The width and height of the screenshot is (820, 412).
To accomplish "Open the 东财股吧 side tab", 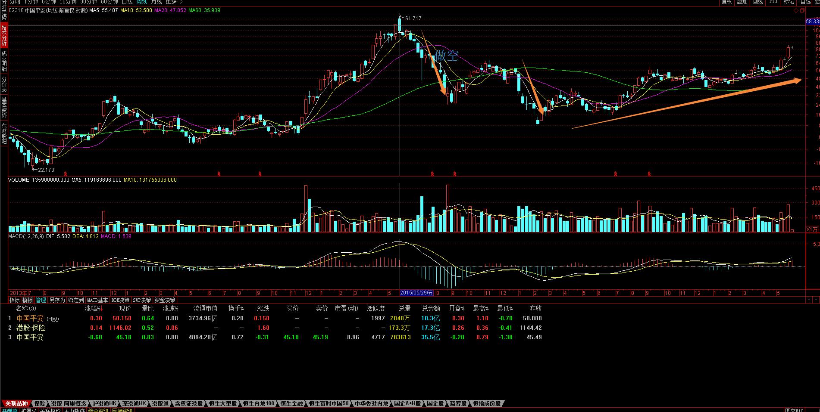I will 4,133.
